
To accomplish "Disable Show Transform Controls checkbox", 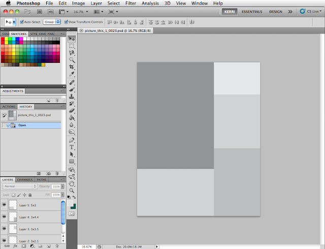I will pos(66,22).
